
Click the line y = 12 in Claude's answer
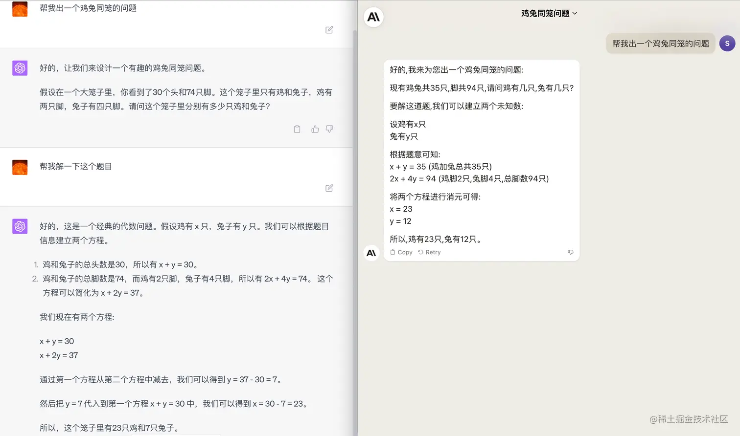[x=400, y=221]
